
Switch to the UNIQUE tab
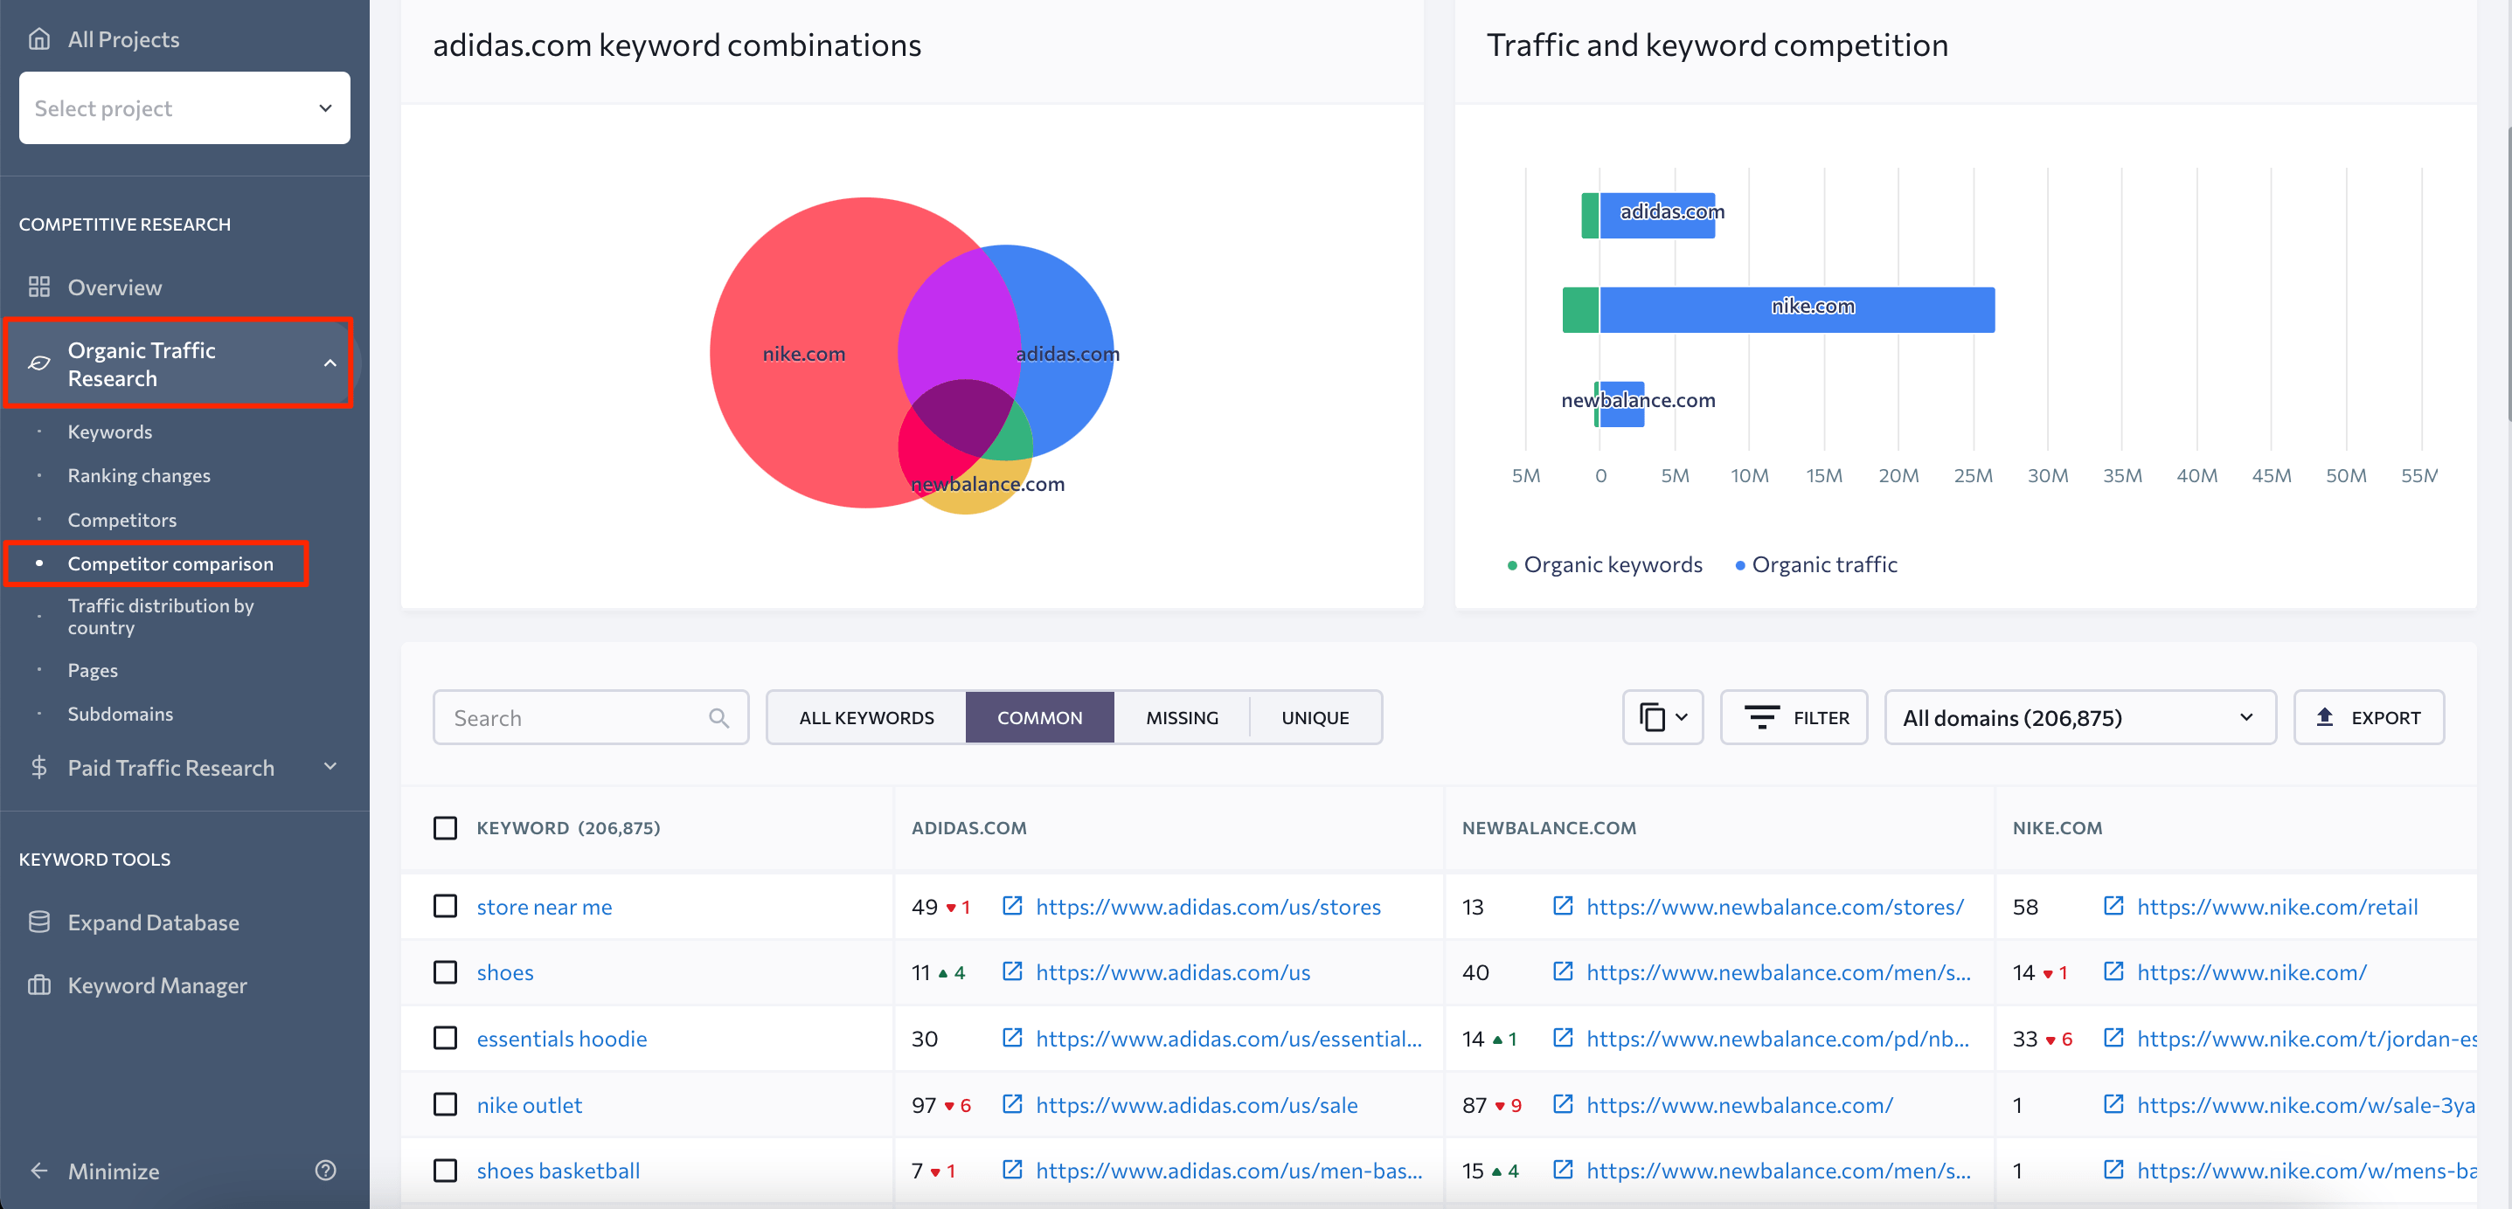click(x=1315, y=717)
